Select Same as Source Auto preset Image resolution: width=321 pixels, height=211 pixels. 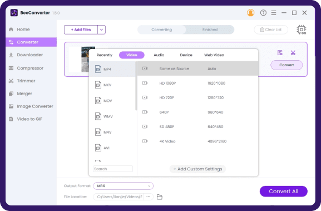pyautogui.click(x=197, y=68)
